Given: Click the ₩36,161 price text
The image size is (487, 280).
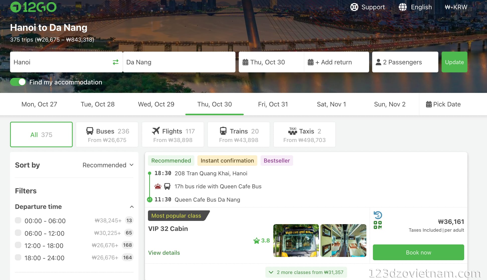Looking at the screenshot, I should click(x=451, y=222).
